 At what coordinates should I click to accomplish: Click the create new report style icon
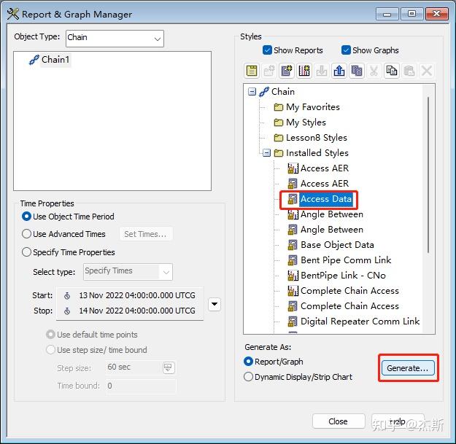287,71
